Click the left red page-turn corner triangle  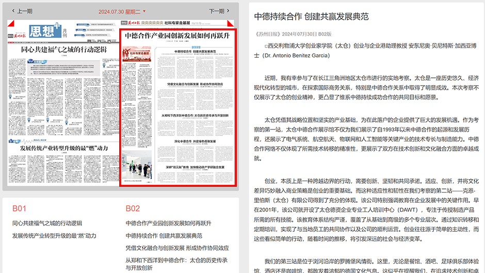11,24
